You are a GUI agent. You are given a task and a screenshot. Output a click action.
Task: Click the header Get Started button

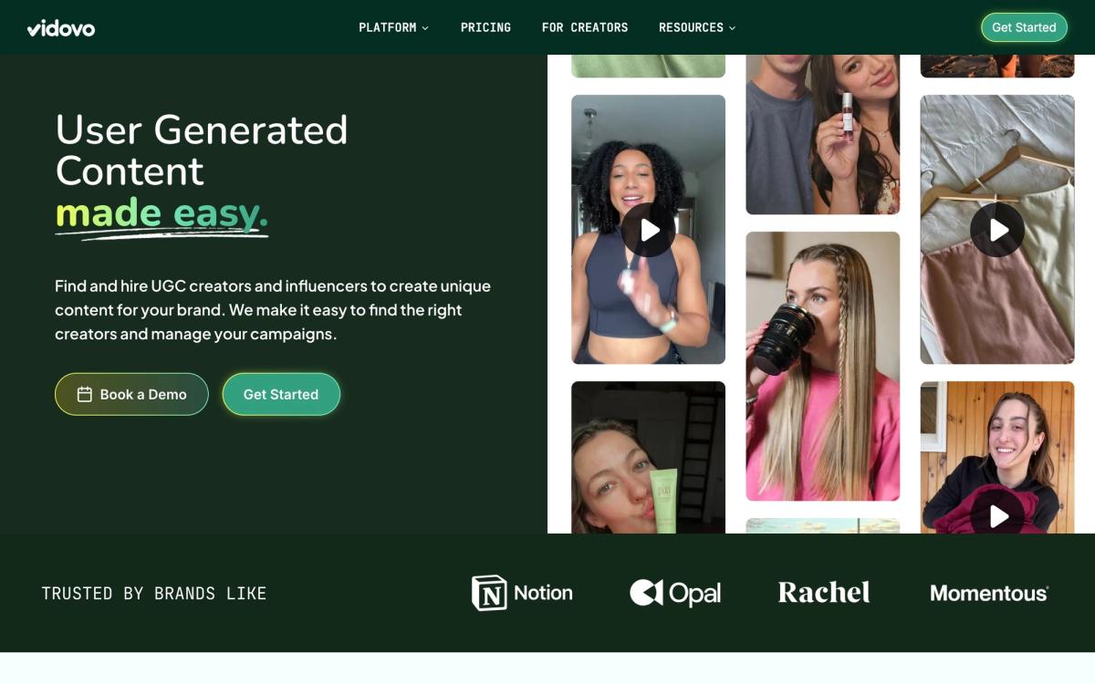point(1024,27)
